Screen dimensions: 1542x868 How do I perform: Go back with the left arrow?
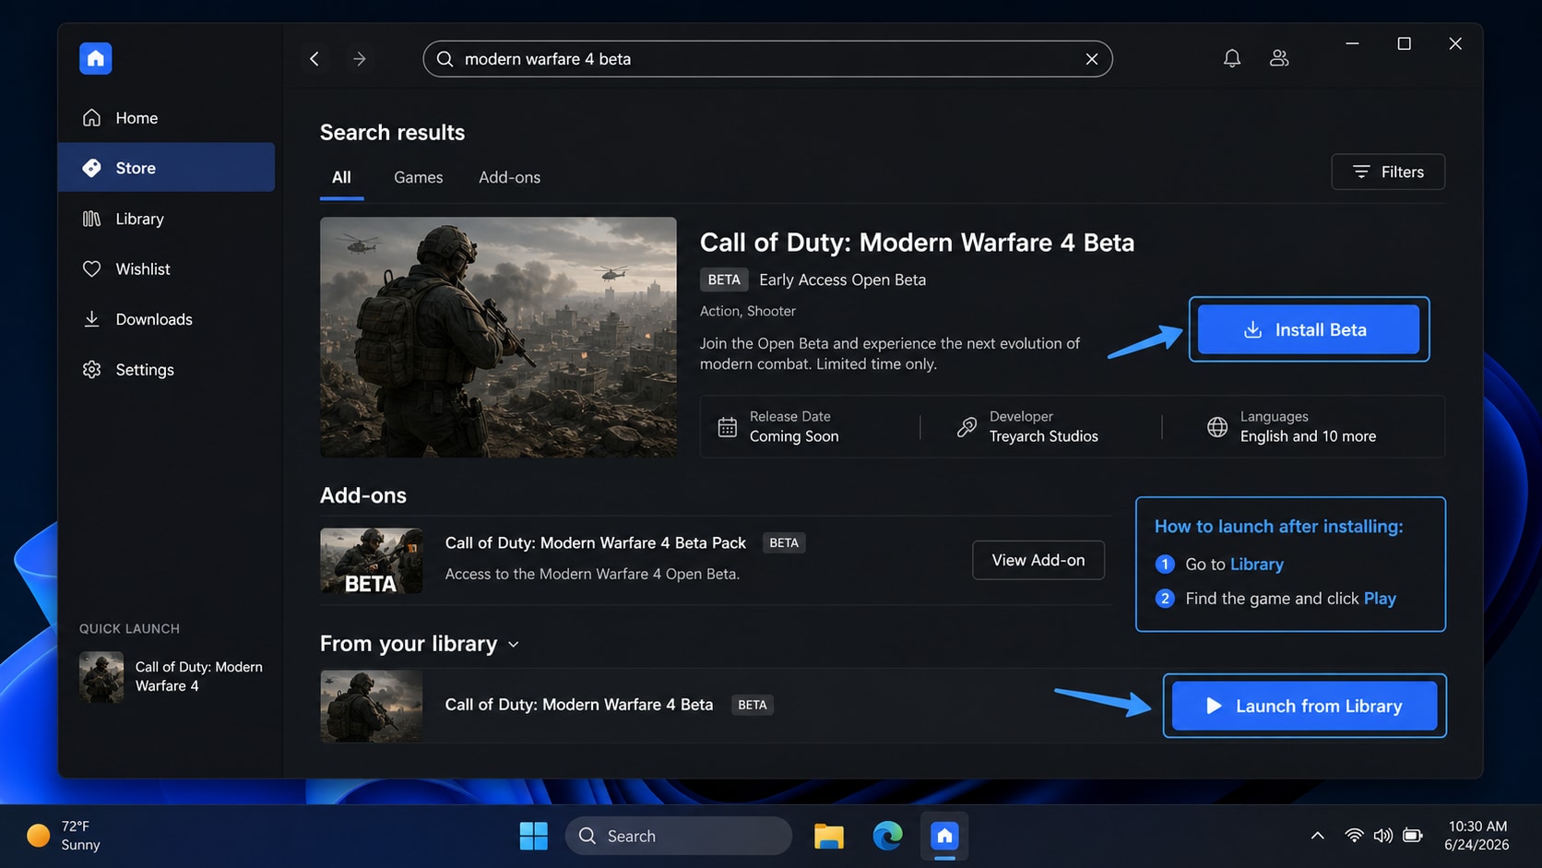314,59
